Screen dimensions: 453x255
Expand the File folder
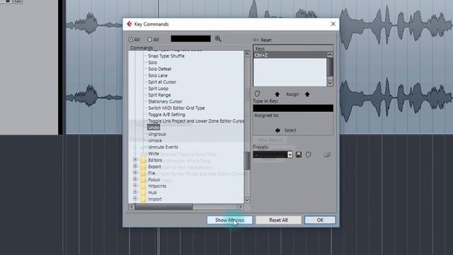click(135, 173)
